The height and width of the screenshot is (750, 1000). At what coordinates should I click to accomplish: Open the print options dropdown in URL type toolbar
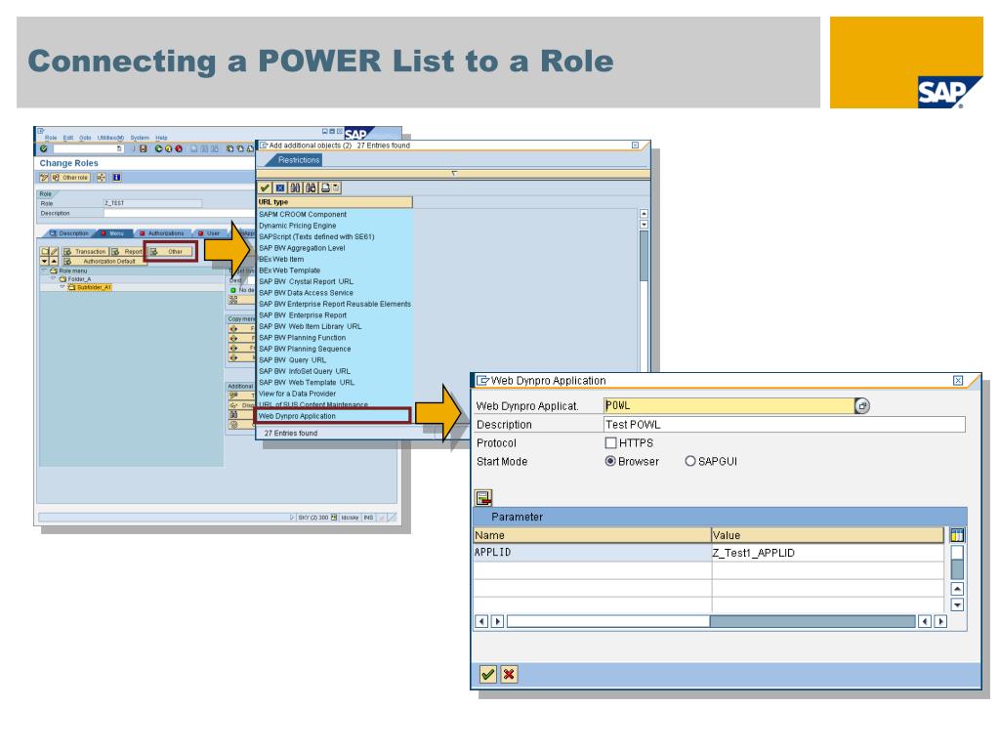(336, 187)
